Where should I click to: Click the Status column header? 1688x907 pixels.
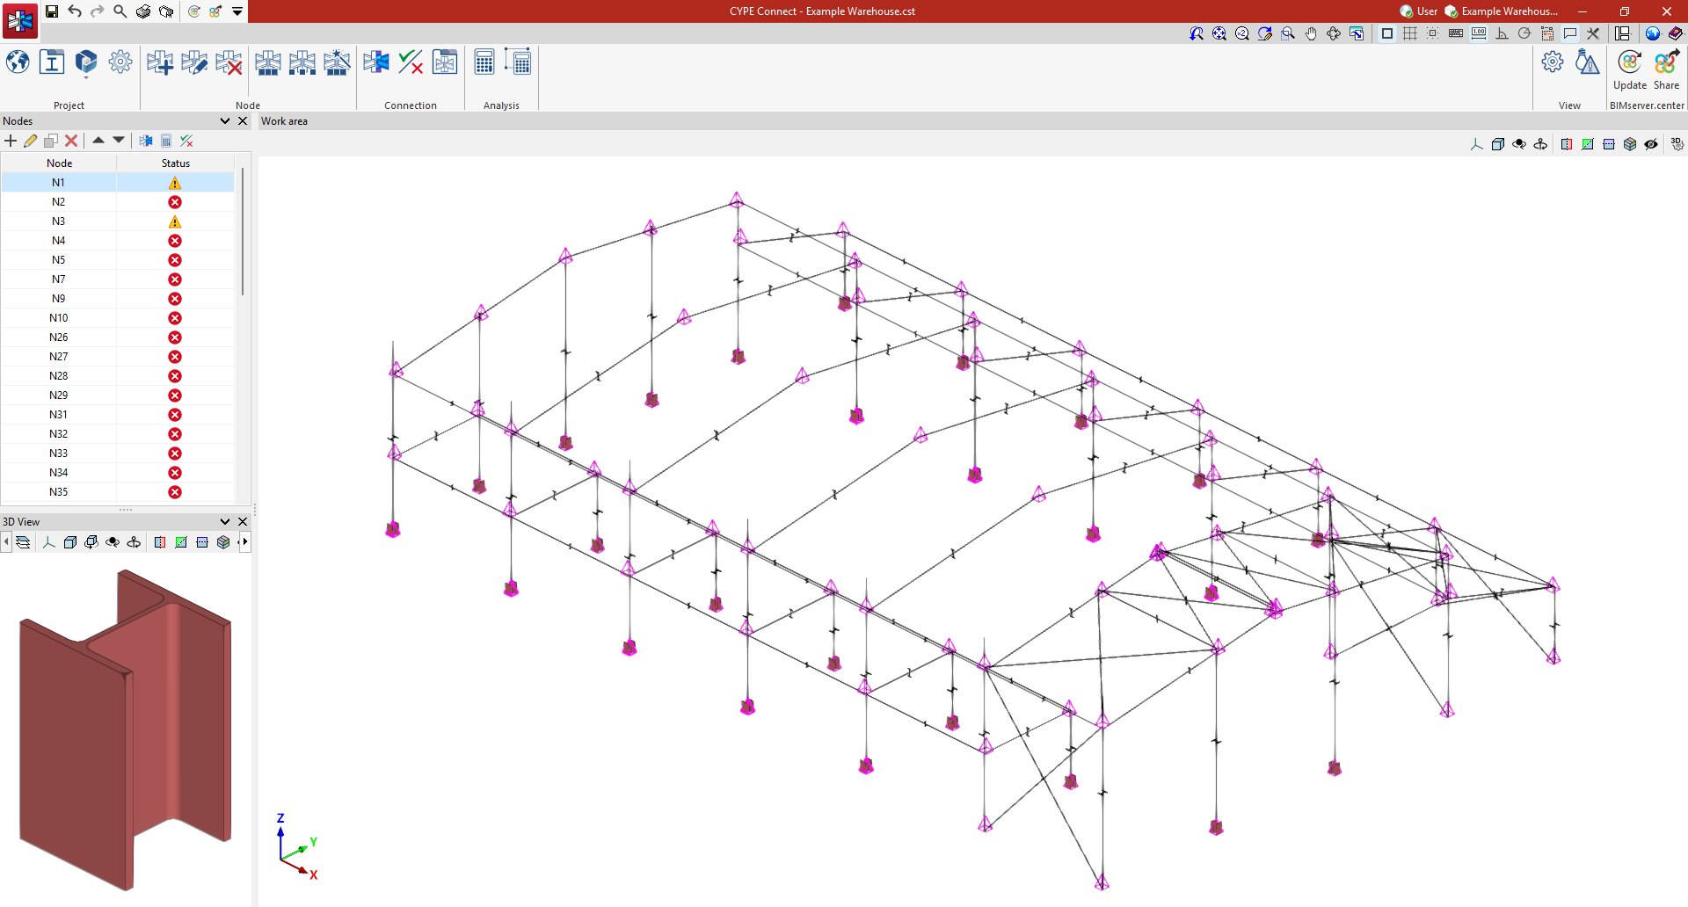tap(175, 163)
